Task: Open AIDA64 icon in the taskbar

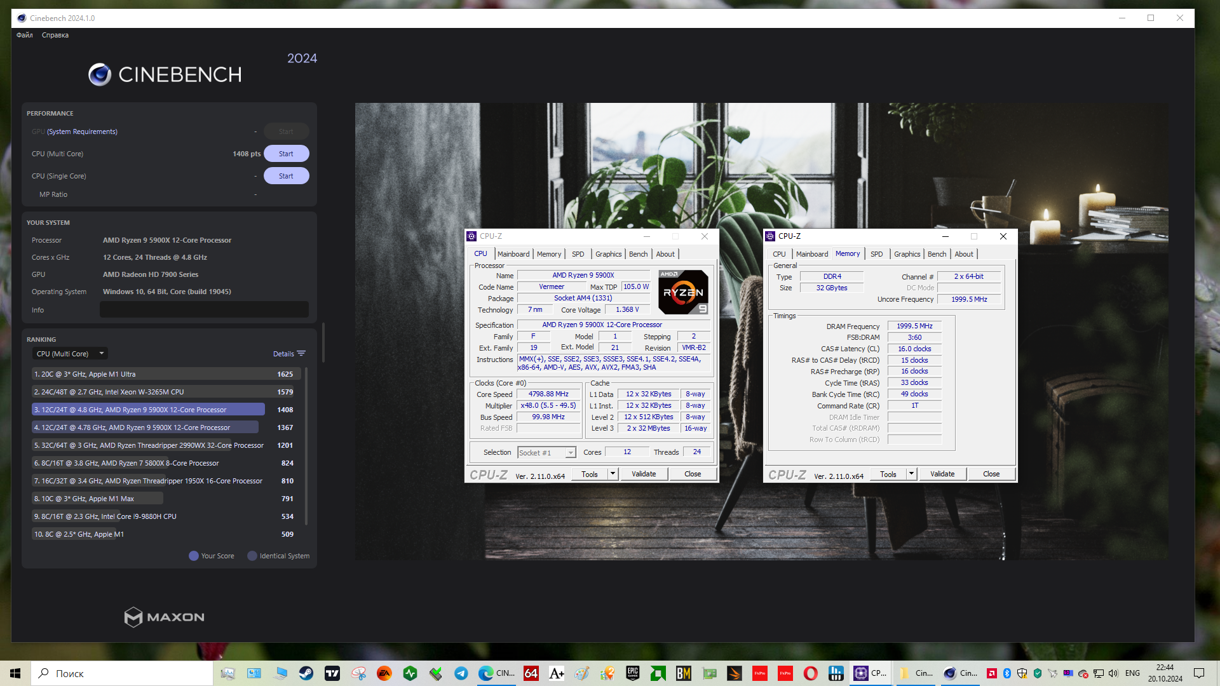Action: 531,673
